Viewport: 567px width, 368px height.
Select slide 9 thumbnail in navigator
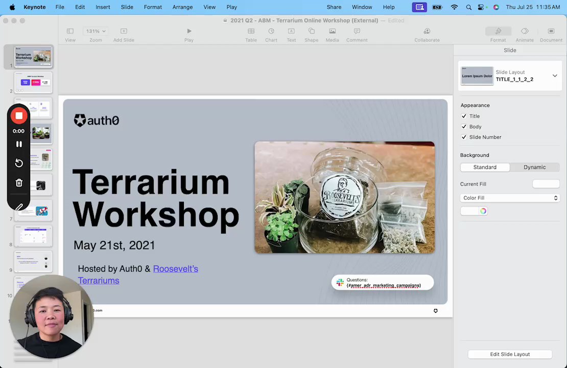[33, 261]
